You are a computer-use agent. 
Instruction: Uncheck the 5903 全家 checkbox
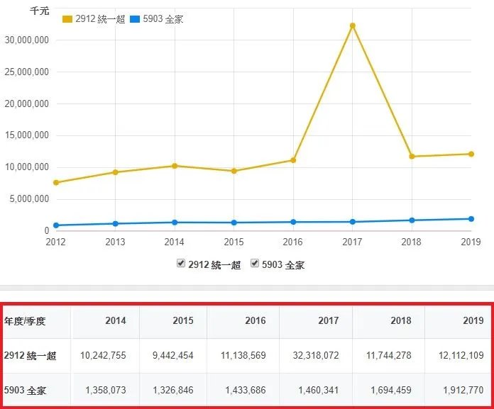pos(255,263)
